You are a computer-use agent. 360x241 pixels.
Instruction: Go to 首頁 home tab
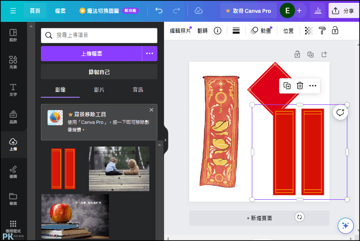[x=35, y=11]
